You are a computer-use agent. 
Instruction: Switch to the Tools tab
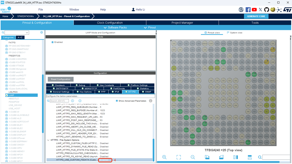(255, 23)
